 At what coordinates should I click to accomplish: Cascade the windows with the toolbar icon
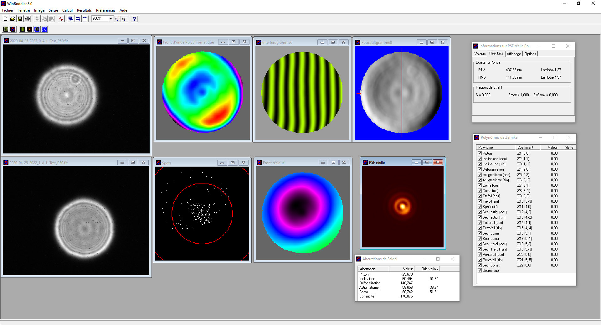(x=71, y=19)
